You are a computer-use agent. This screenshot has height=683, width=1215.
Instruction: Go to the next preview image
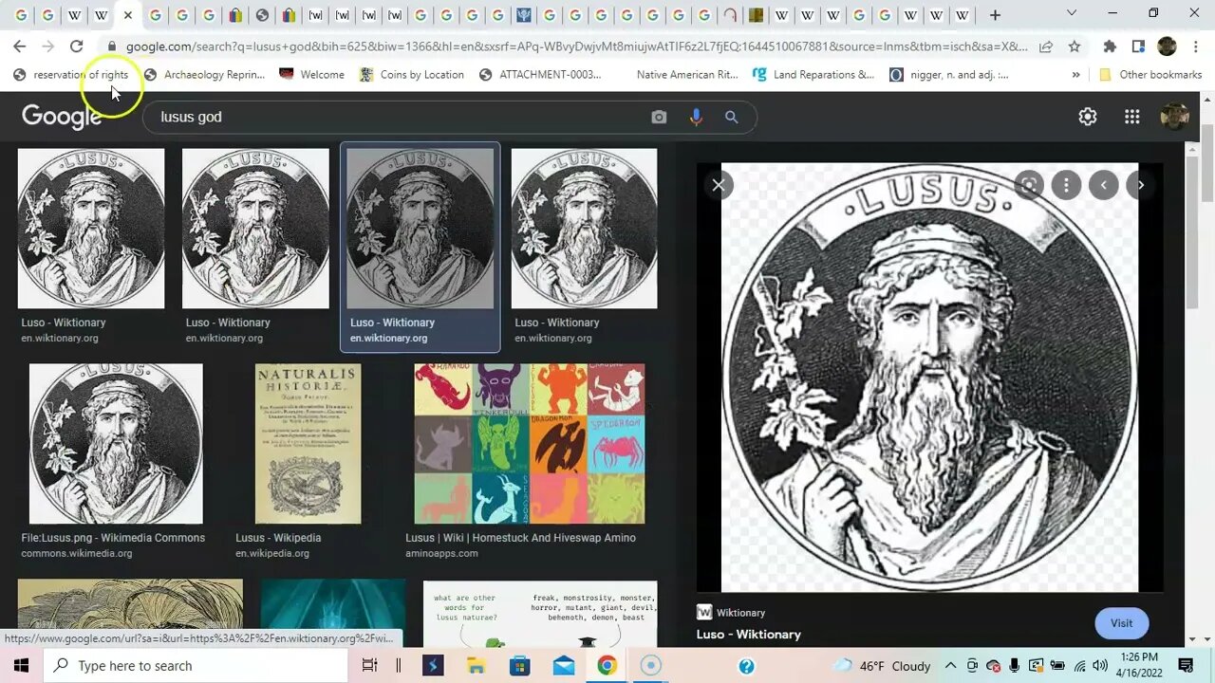(x=1140, y=185)
